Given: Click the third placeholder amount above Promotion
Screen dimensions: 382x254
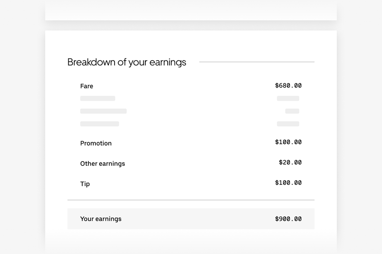Looking at the screenshot, I should [288, 124].
